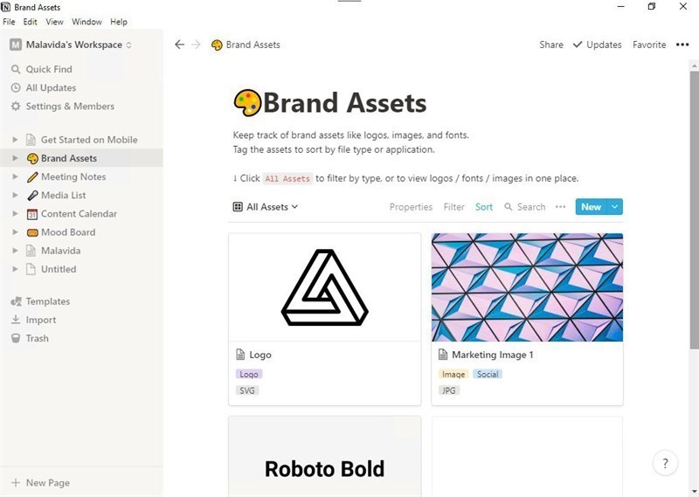Click the help question mark button
This screenshot has width=699, height=497.
pos(665,464)
